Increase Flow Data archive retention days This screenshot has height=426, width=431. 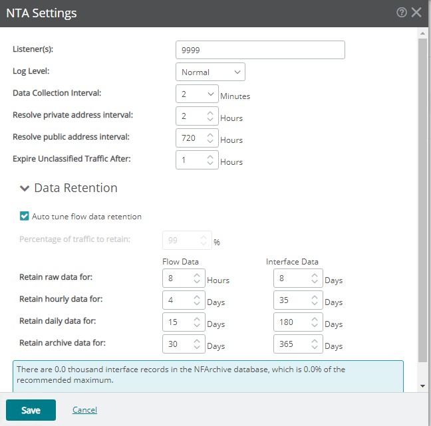(x=197, y=342)
